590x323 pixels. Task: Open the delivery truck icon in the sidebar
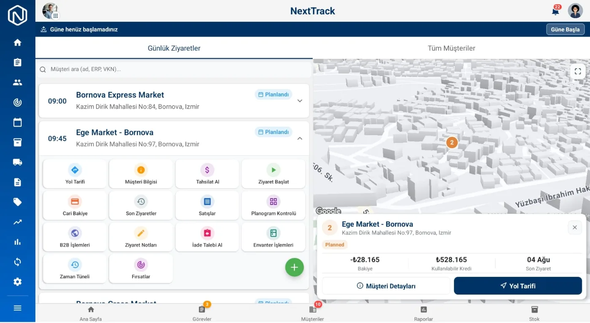pos(17,162)
